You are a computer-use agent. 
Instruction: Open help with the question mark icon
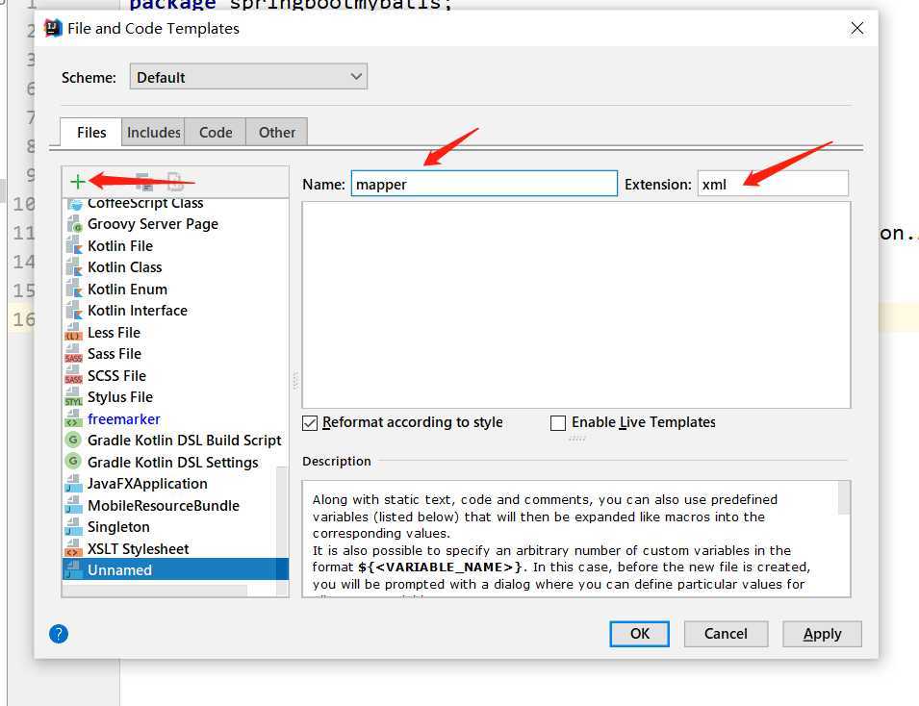[x=59, y=633]
